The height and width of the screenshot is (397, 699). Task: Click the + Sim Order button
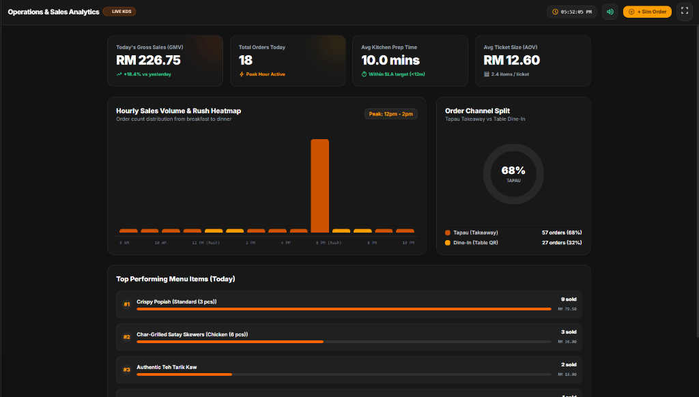647,12
